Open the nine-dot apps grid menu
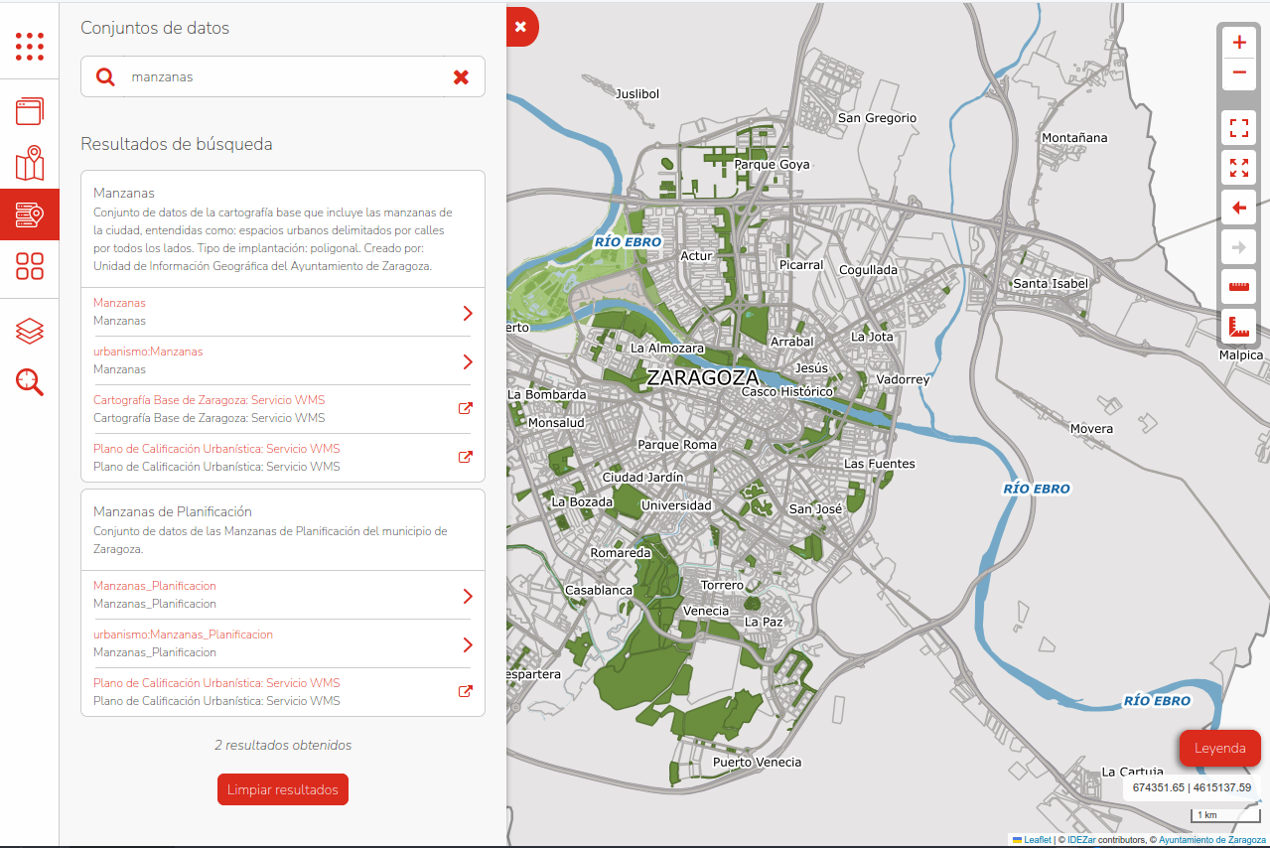Viewport: 1270px width, 848px height. [30, 46]
